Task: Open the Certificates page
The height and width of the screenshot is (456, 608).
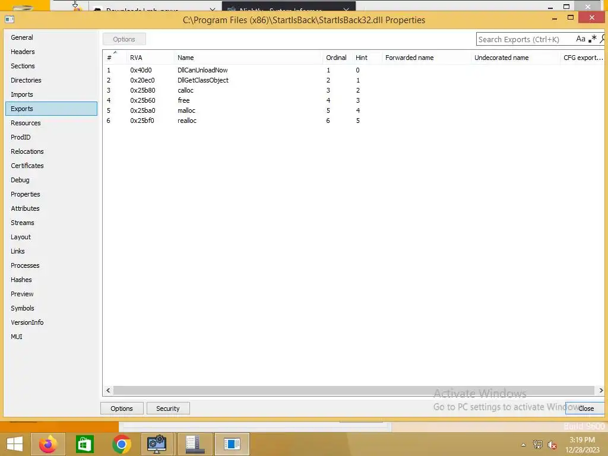Action: [x=51, y=166]
